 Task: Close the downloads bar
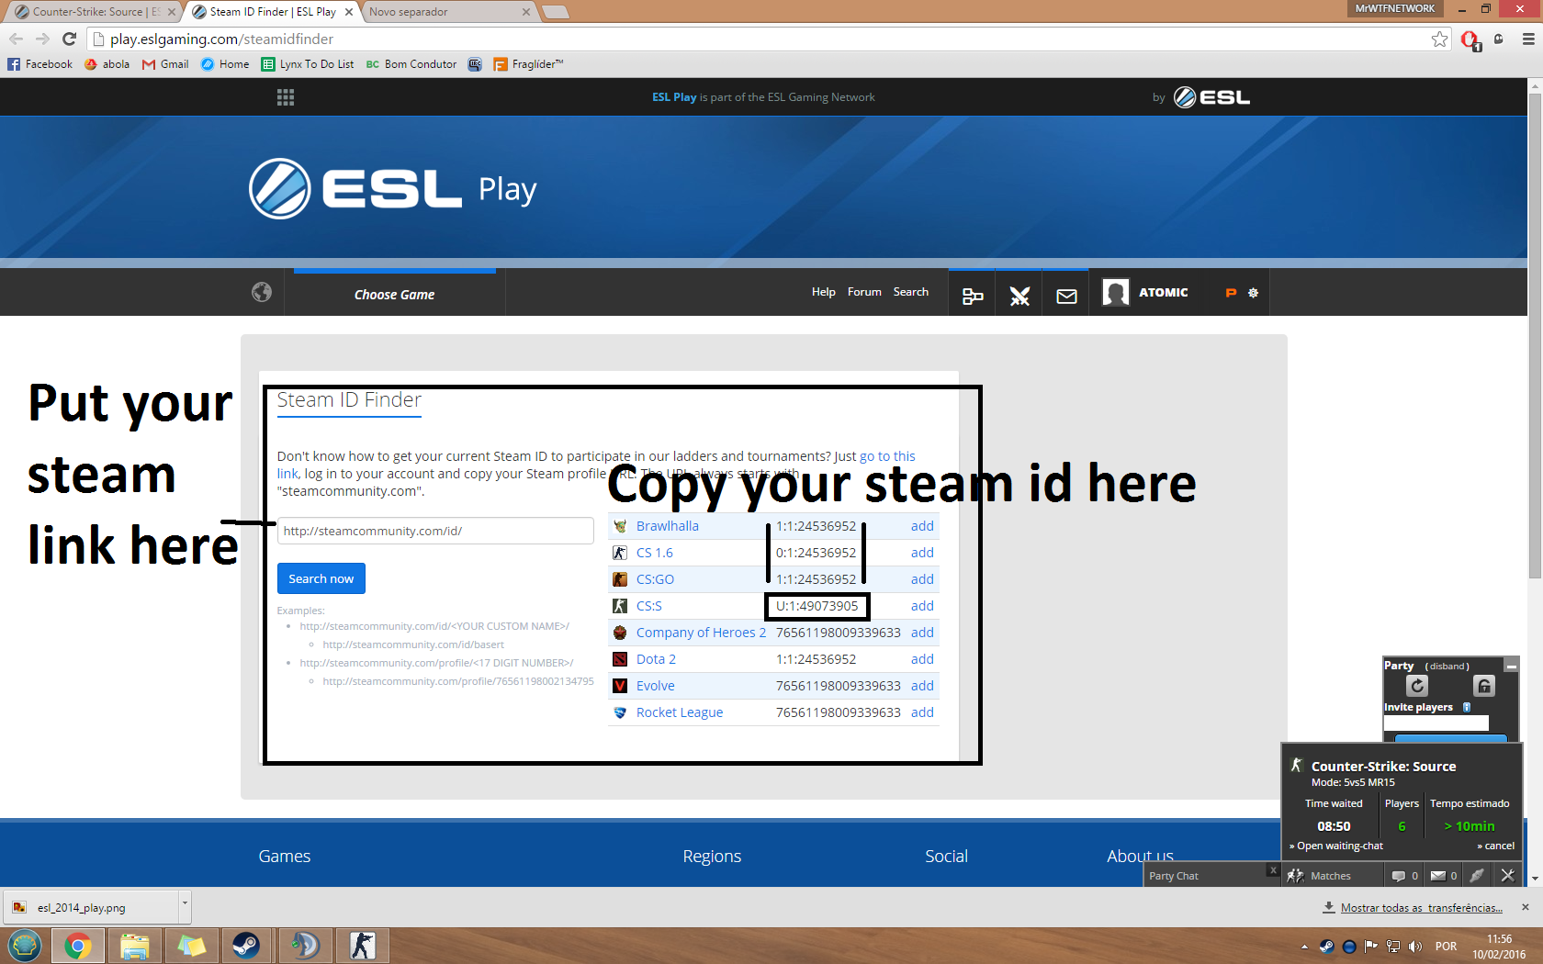[1526, 907]
